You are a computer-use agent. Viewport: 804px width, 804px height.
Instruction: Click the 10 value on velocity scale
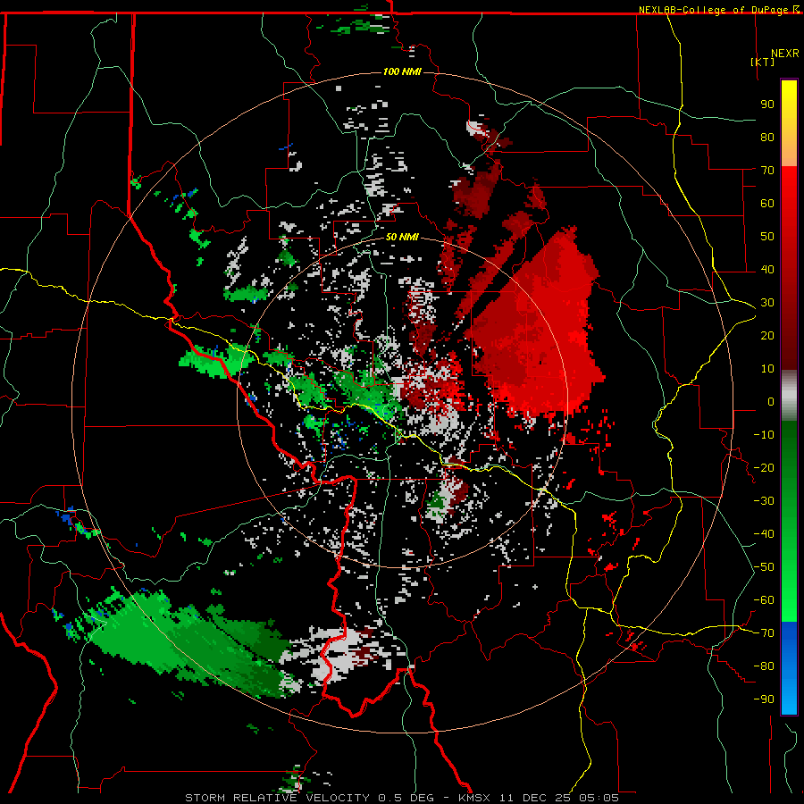coord(767,369)
